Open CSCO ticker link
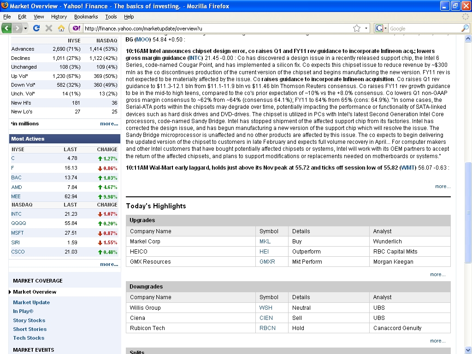Viewport: 472px width, 354px height. click(18, 252)
